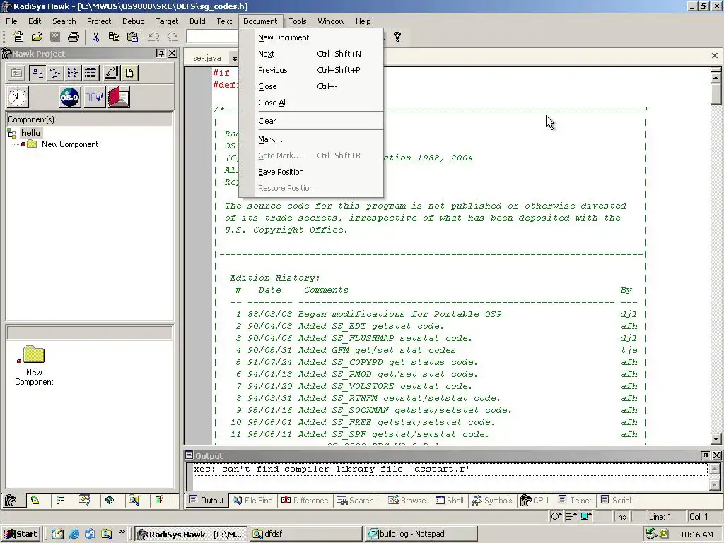This screenshot has width=724, height=543.
Task: Click the blue T target icon
Action: (x=95, y=97)
